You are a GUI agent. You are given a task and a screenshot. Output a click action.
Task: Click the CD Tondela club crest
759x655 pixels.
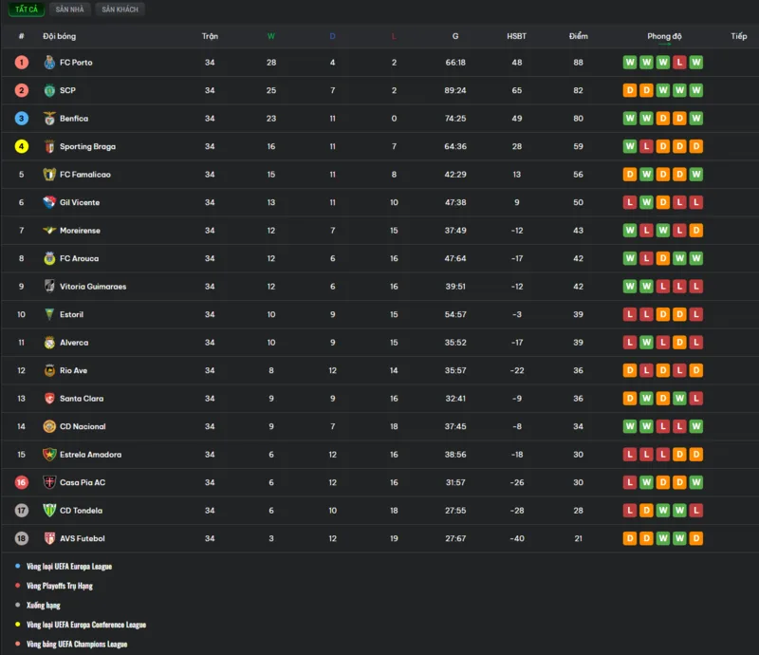49,511
